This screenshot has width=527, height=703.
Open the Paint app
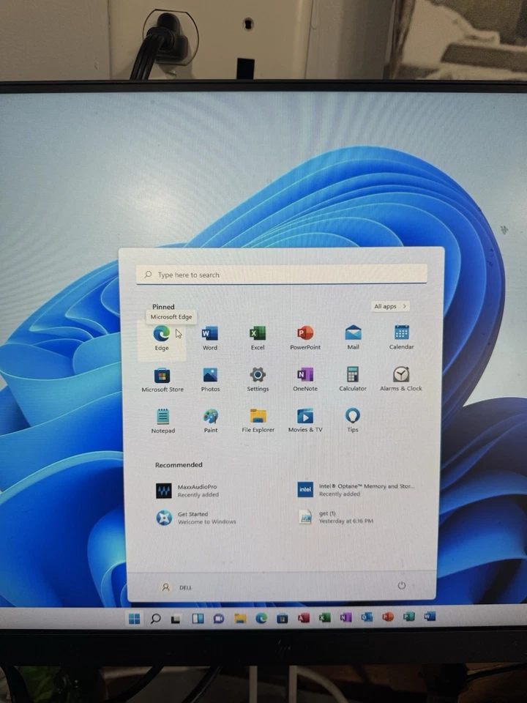[211, 420]
